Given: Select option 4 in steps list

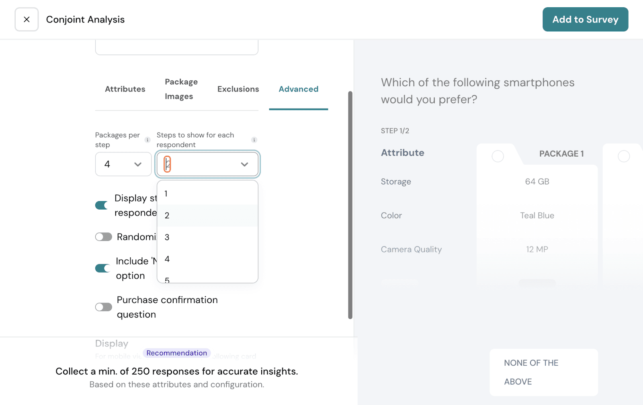Looking at the screenshot, I should click(x=167, y=259).
